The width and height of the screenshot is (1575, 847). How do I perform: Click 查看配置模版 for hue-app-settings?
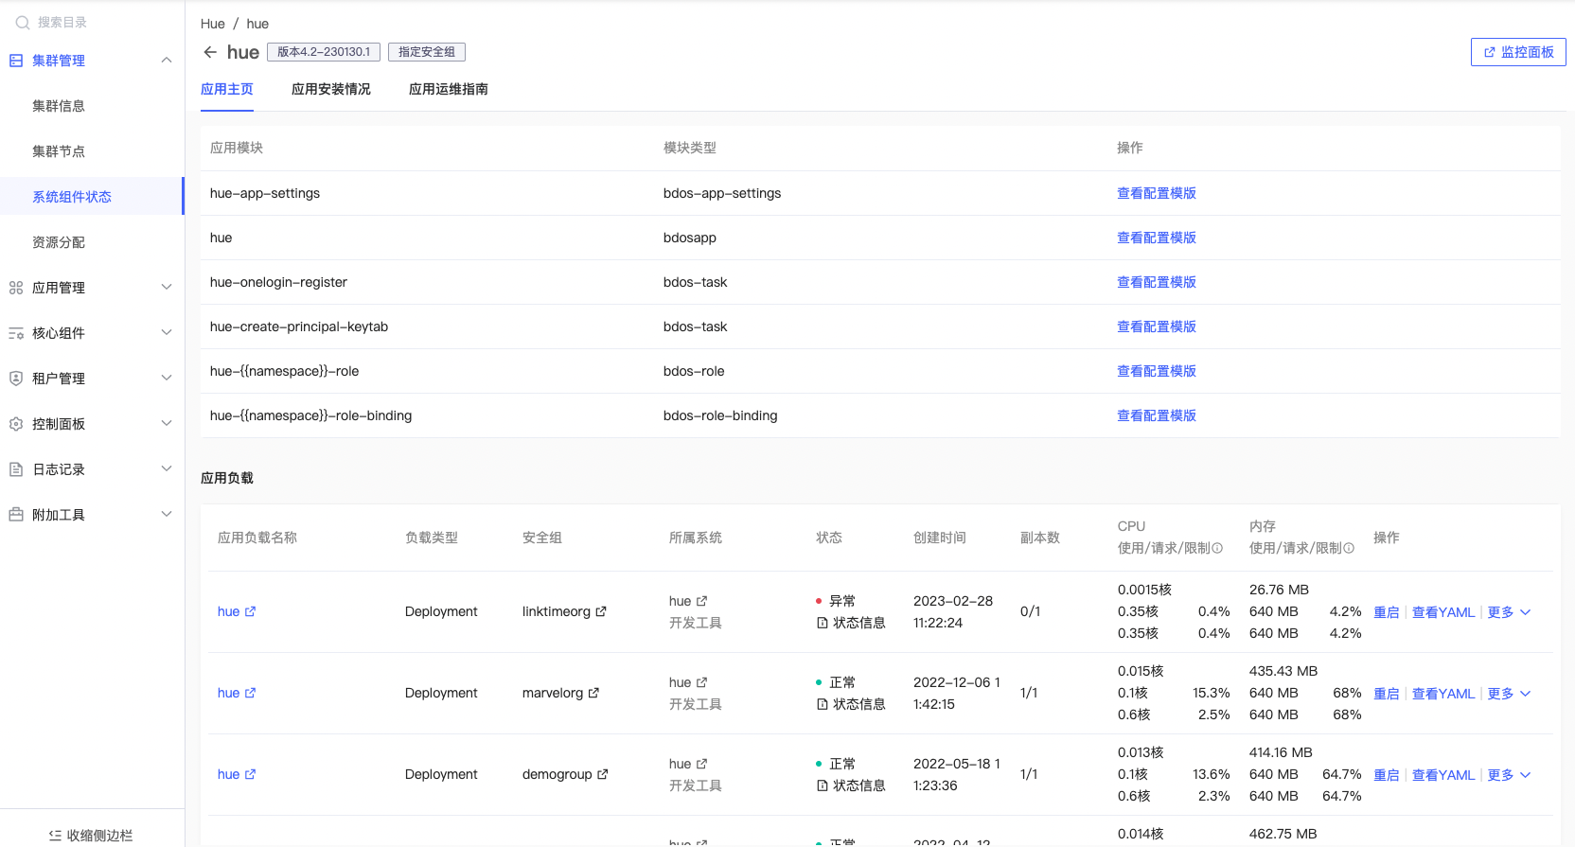pos(1157,193)
